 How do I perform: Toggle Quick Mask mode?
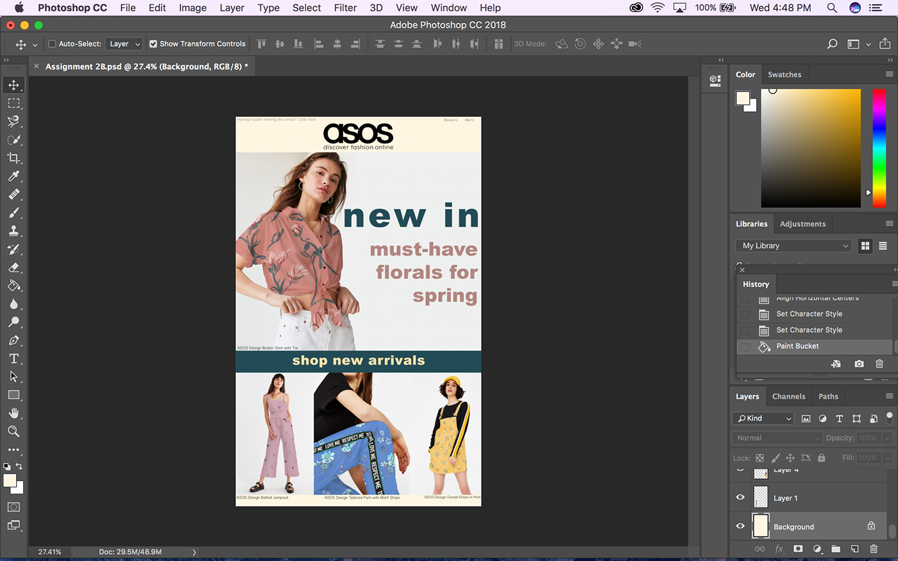(13, 507)
